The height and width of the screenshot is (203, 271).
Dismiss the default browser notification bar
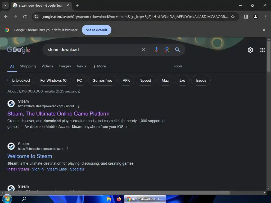pos(264,30)
